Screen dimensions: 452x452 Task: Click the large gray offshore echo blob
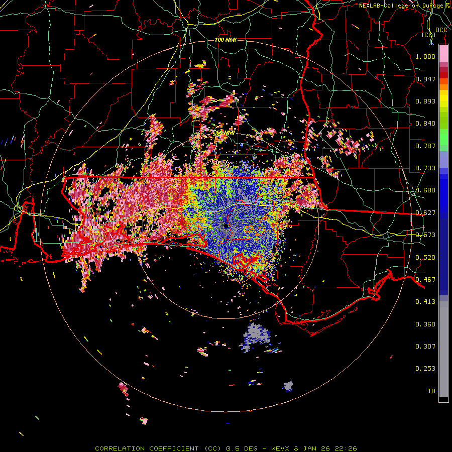click(x=256, y=334)
